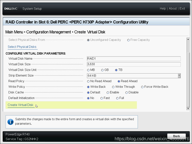Click Exit in the header
This screenshot has width=192, height=144.
click(x=182, y=9)
